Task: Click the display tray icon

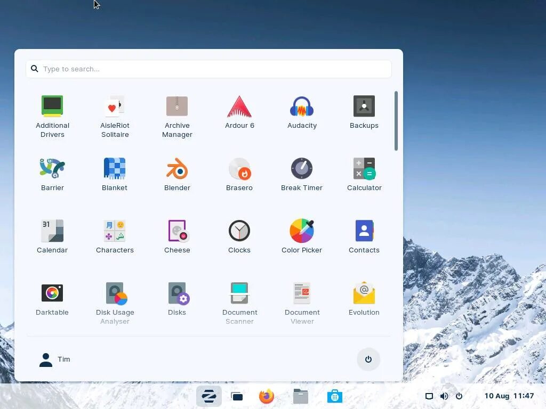Action: 429,396
